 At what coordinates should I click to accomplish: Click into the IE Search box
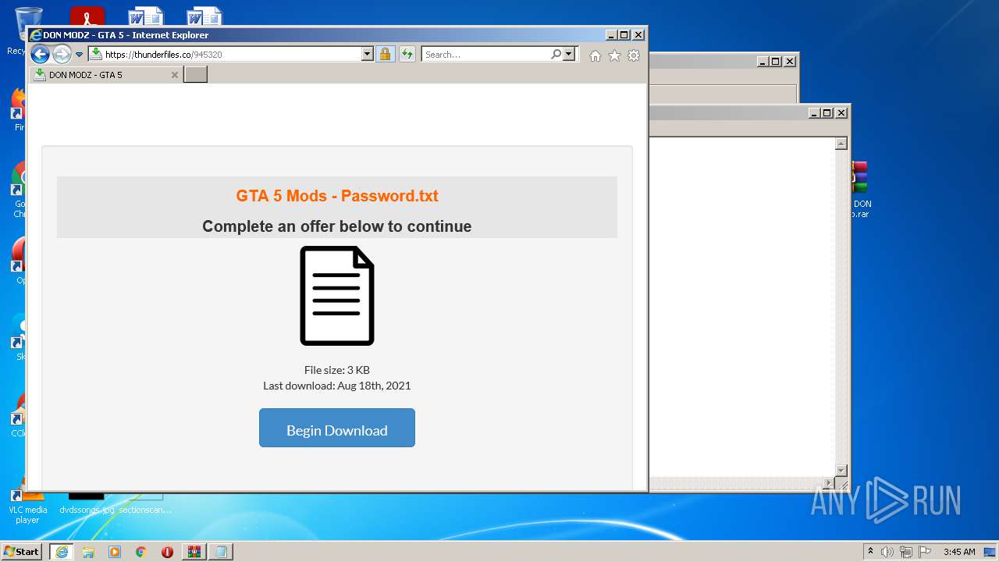tap(485, 55)
